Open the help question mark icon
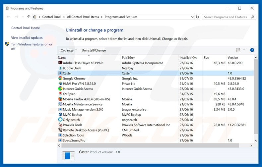Viewport: 262px width, 167px height. click(x=252, y=50)
